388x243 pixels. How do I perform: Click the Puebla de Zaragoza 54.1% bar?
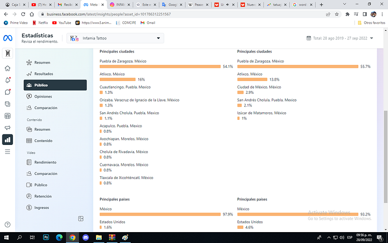point(160,67)
